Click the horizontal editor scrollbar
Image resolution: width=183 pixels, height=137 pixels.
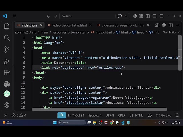[x=100, y=109]
